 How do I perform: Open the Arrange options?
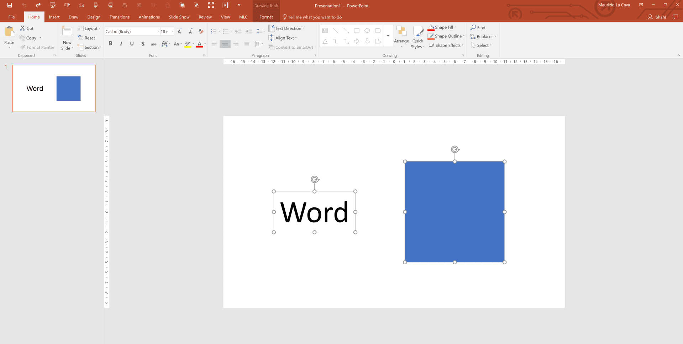[x=401, y=37]
